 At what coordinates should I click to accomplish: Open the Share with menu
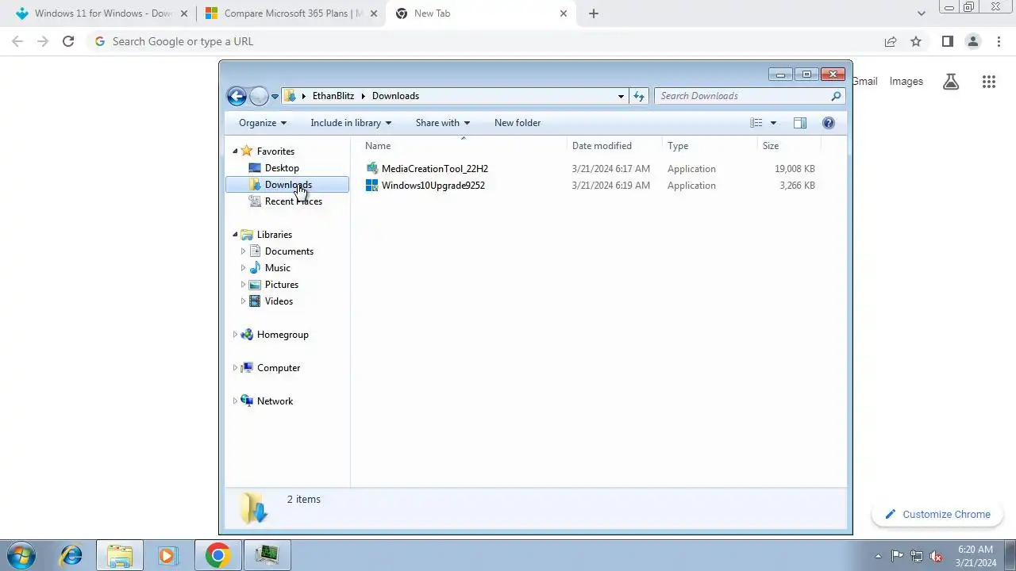click(443, 123)
